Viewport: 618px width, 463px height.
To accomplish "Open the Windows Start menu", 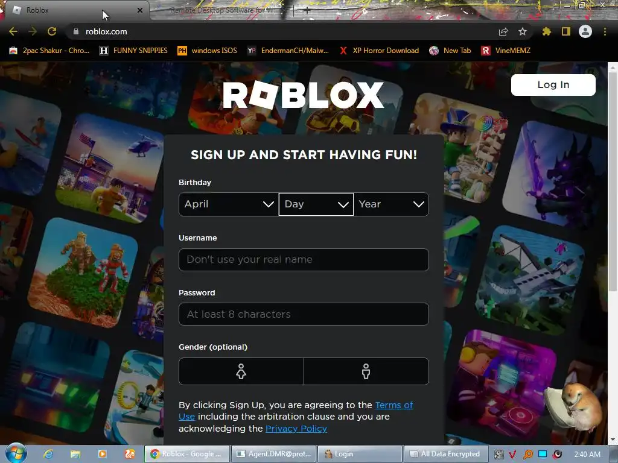I will pos(16,453).
